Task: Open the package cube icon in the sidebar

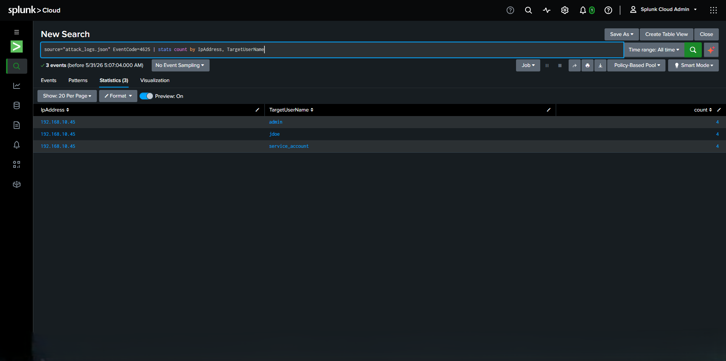Action: pyautogui.click(x=17, y=184)
